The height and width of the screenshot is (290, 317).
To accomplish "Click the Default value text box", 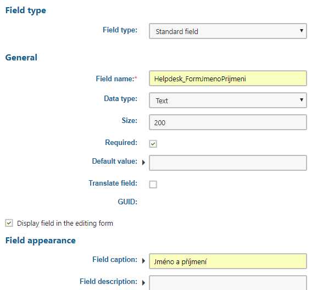I will click(x=228, y=163).
